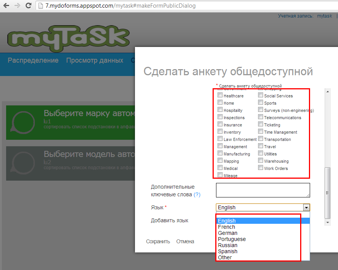Click into the additional keywords text box
The width and height of the screenshot is (338, 270).
[263, 190]
